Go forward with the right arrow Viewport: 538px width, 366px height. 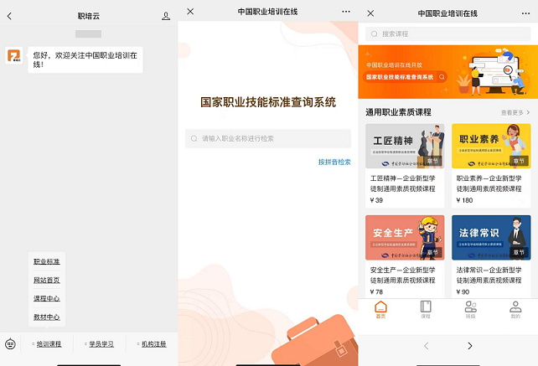click(470, 346)
